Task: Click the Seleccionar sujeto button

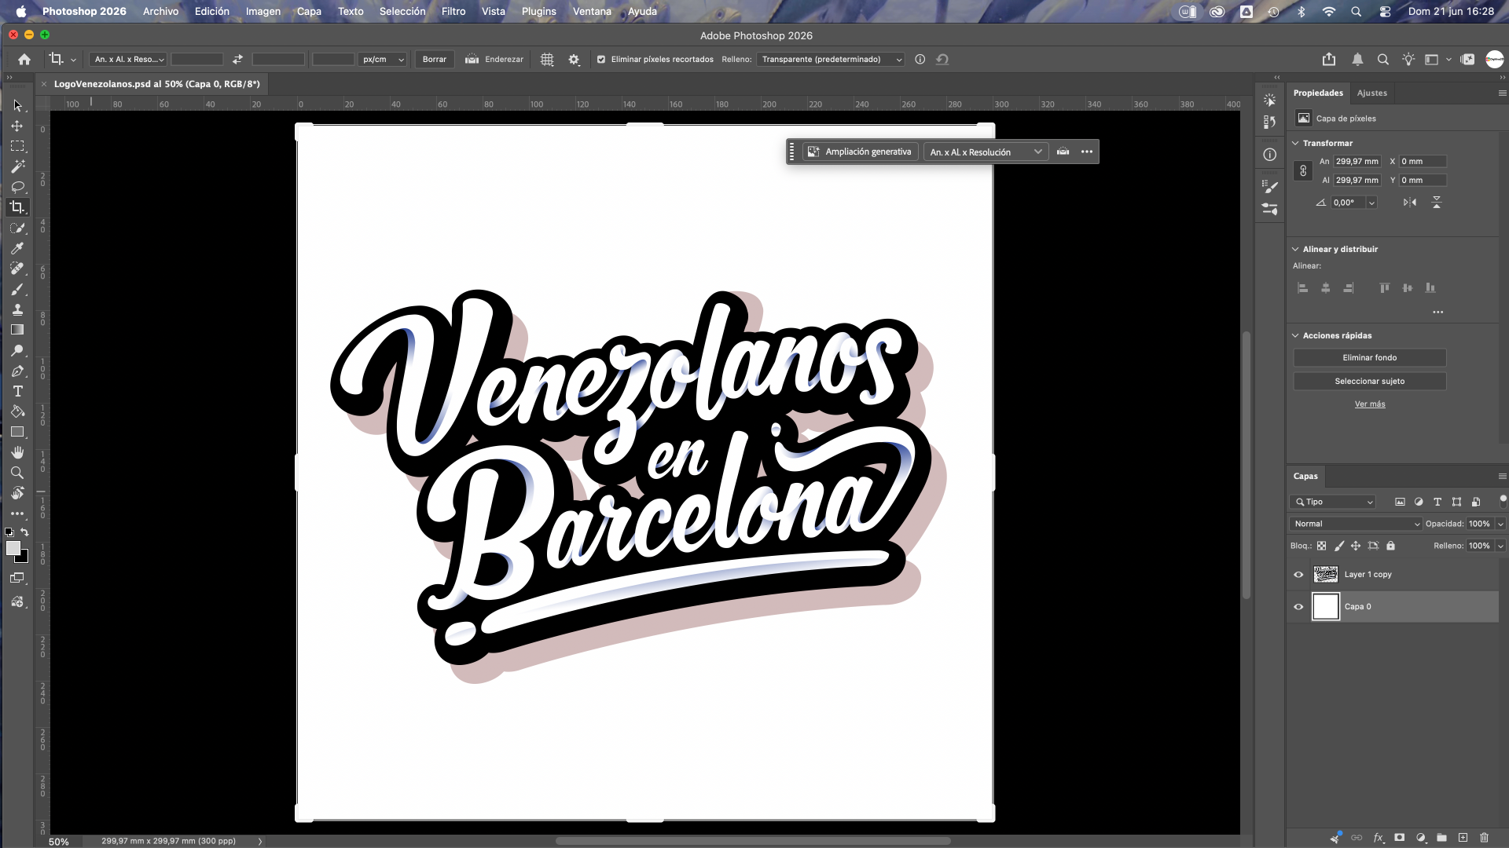Action: (1370, 382)
